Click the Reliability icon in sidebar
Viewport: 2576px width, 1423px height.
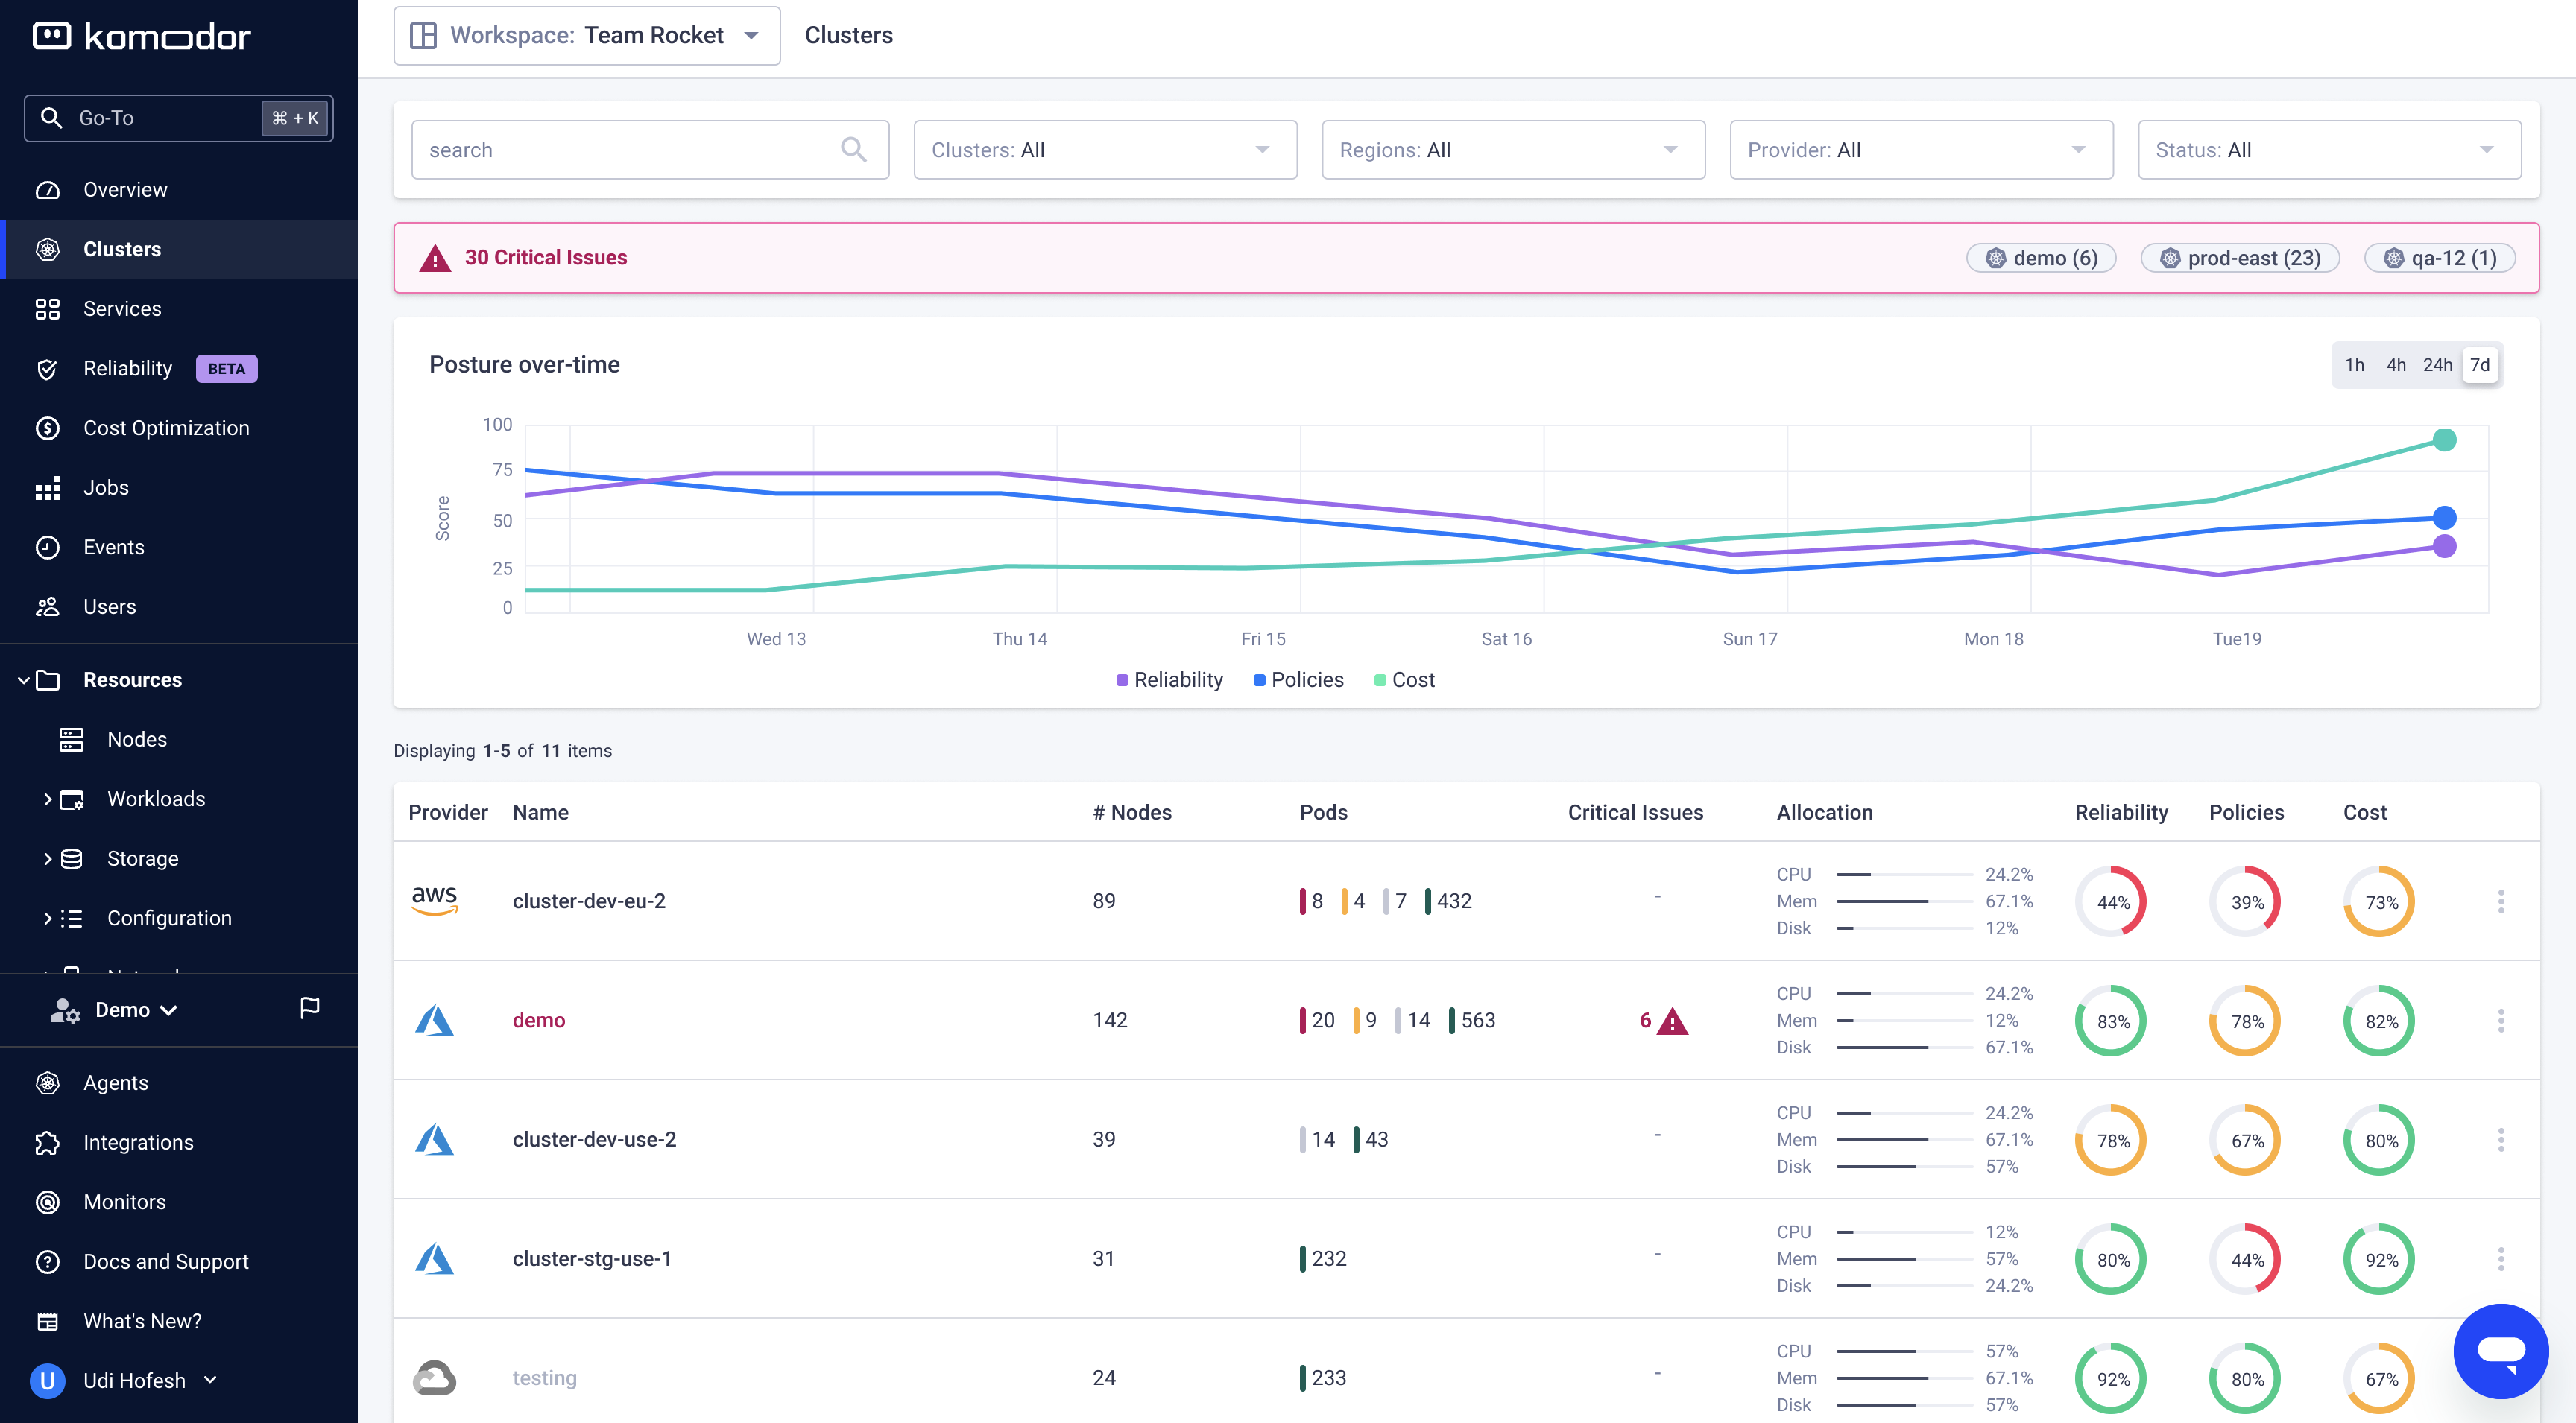pyautogui.click(x=47, y=368)
